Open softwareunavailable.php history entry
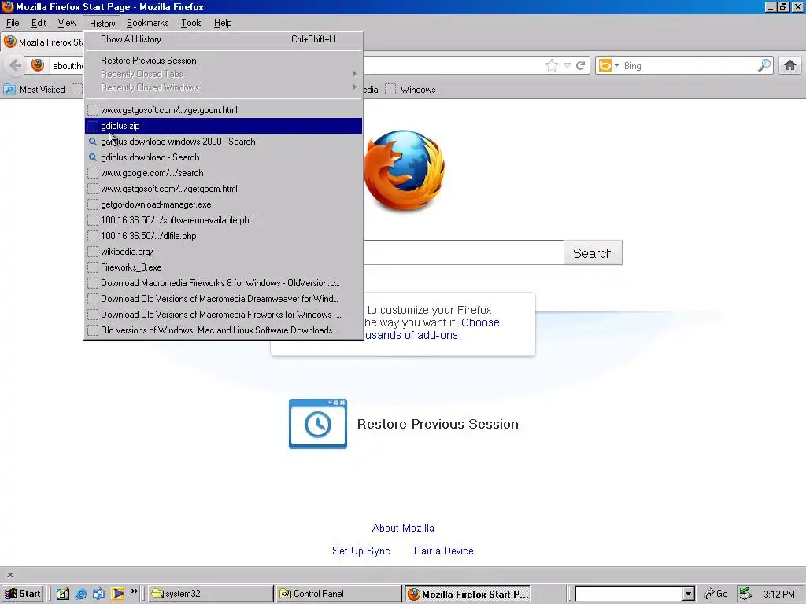Viewport: 806px width, 604px height. coord(224,220)
